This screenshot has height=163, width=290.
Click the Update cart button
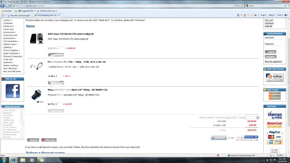tap(33, 140)
